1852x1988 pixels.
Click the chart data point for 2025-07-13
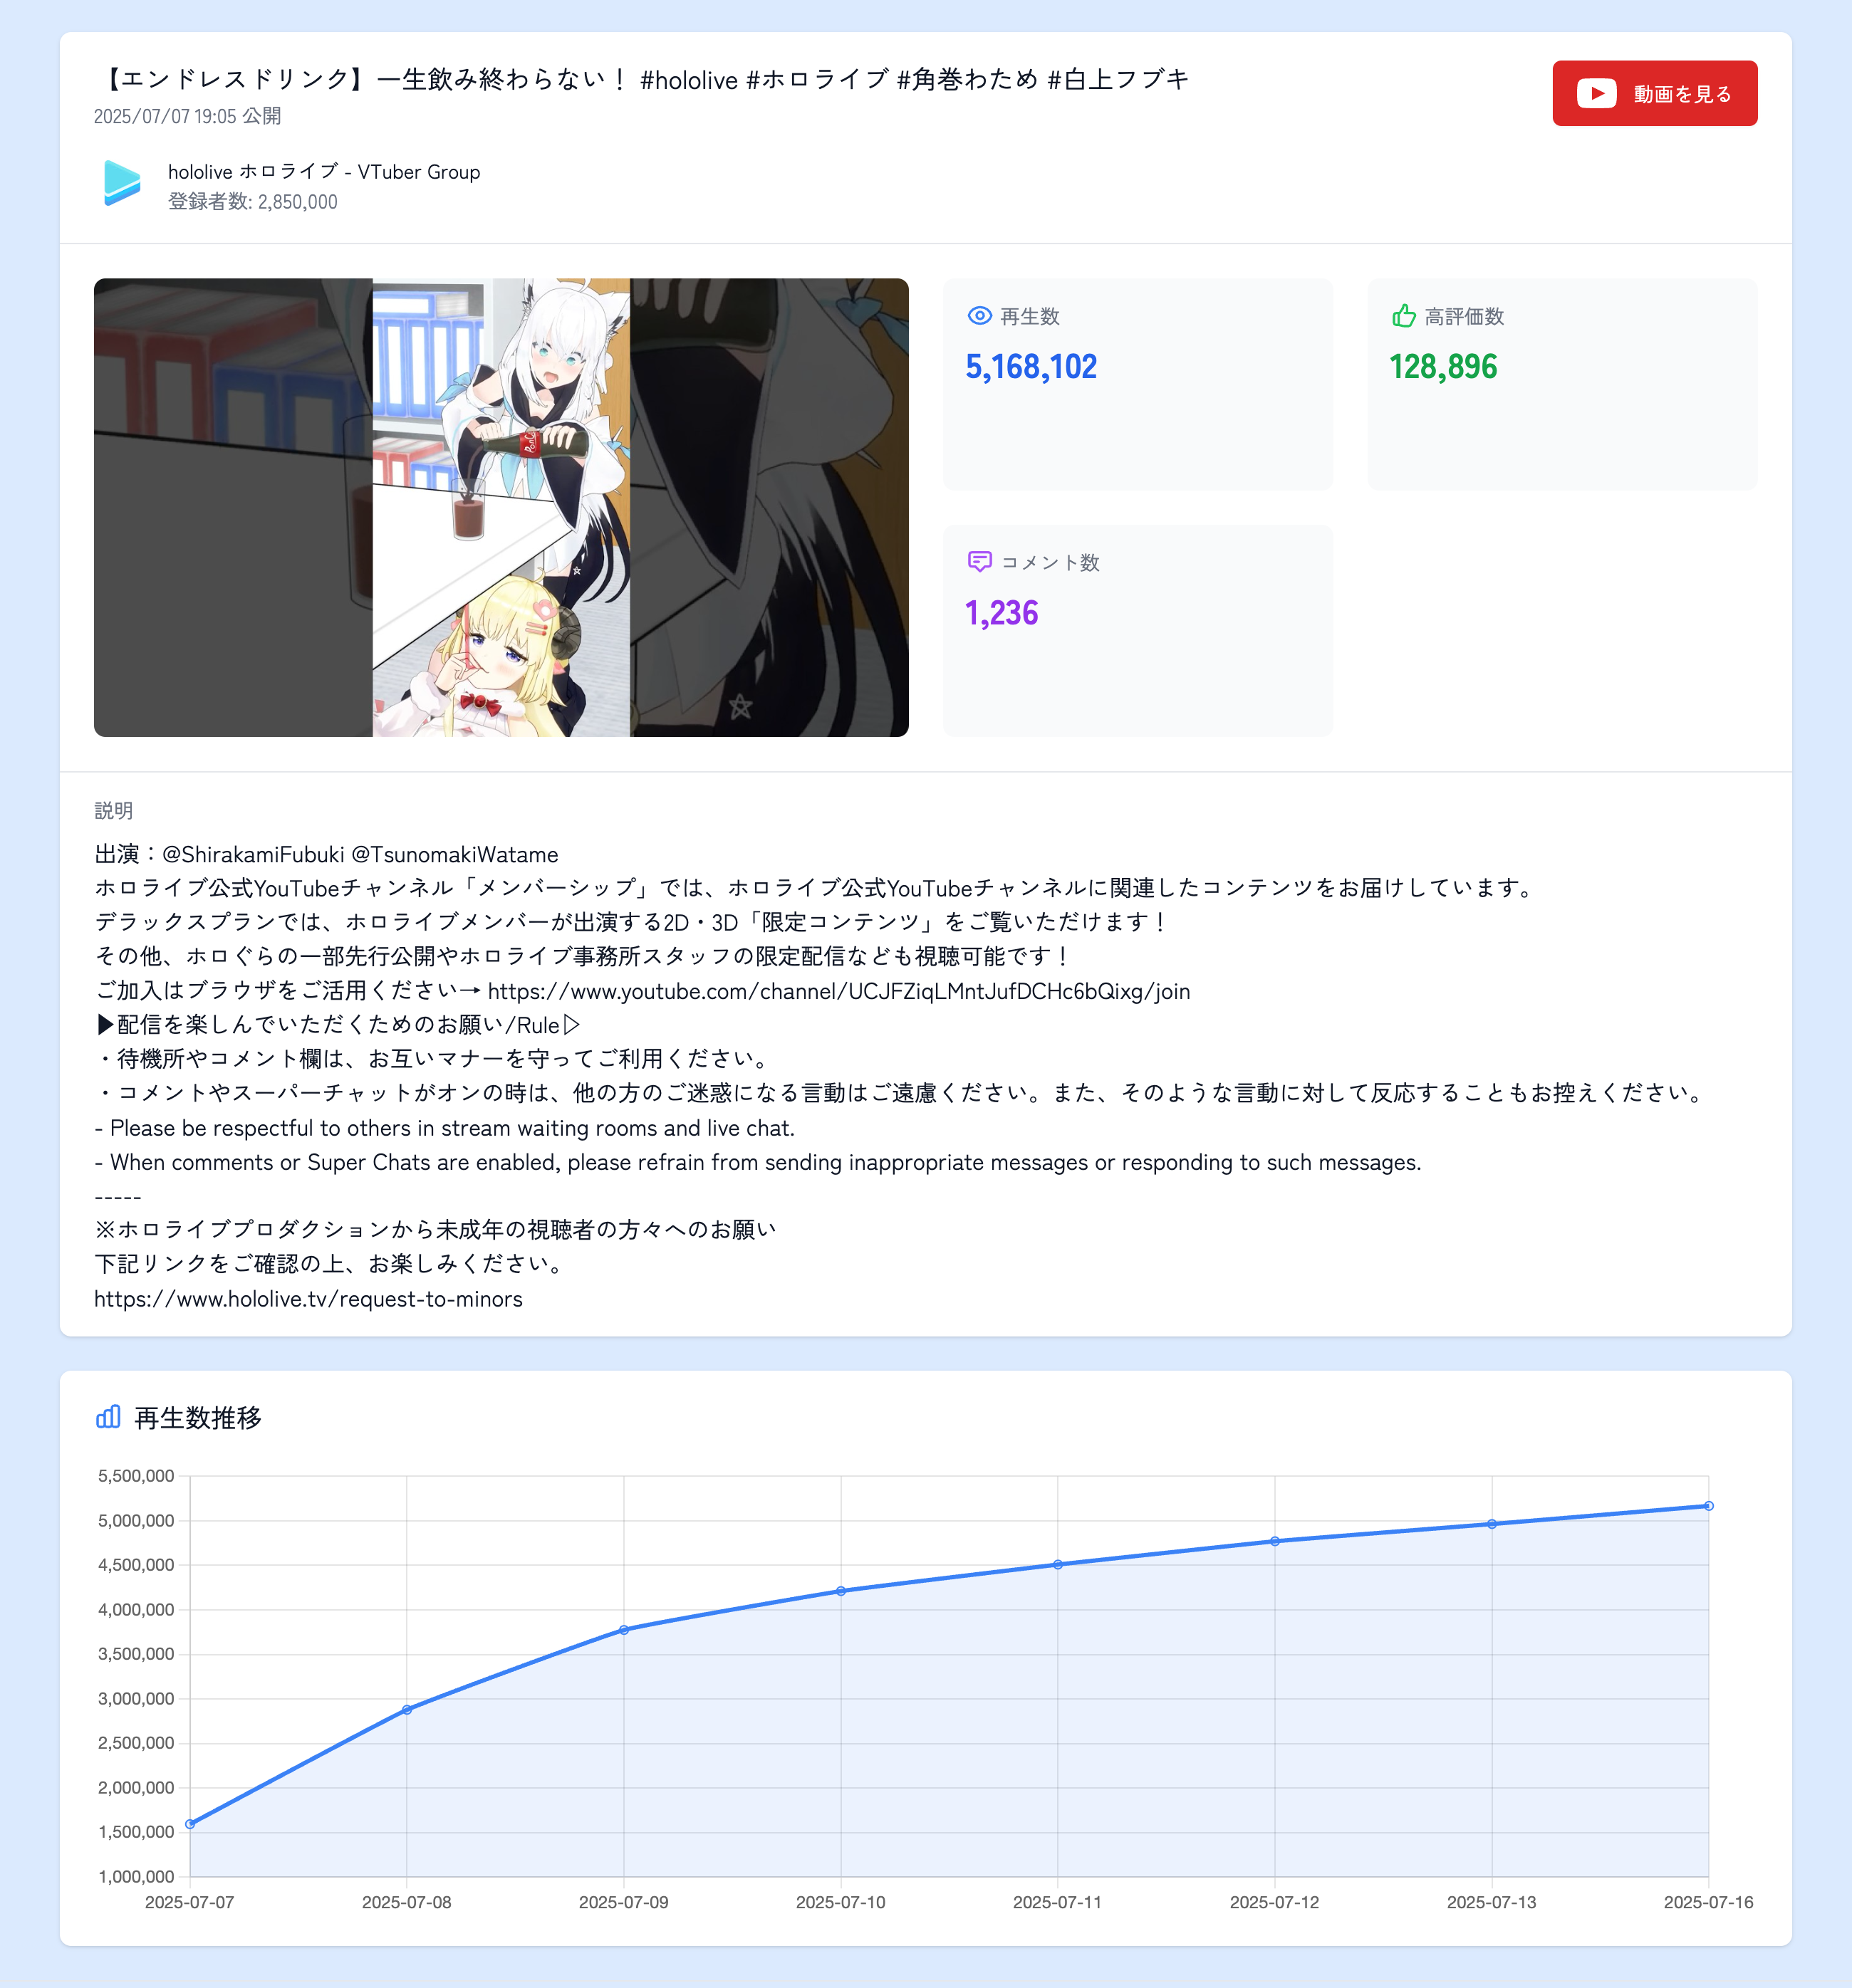[1492, 1524]
